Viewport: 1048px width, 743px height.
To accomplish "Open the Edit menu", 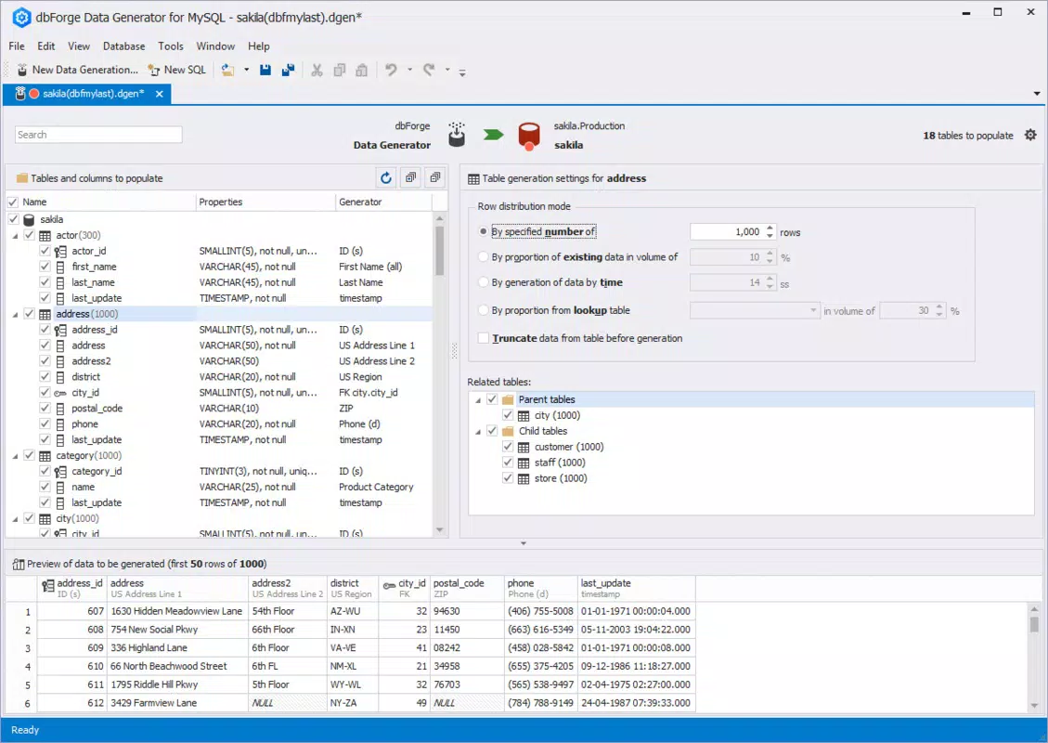I will (x=46, y=46).
